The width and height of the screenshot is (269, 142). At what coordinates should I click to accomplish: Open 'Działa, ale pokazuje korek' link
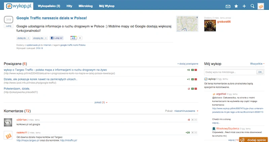click(40, 79)
